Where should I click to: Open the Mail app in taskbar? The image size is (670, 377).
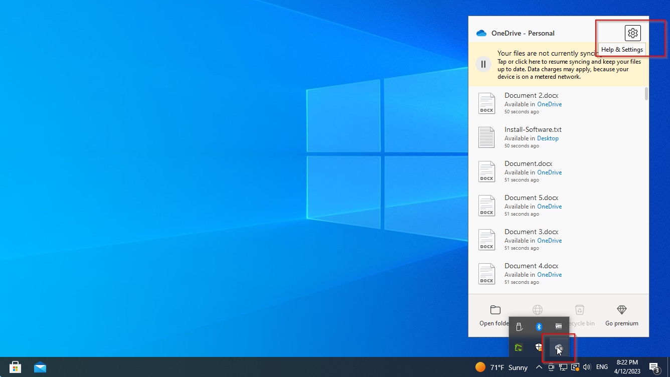point(40,367)
